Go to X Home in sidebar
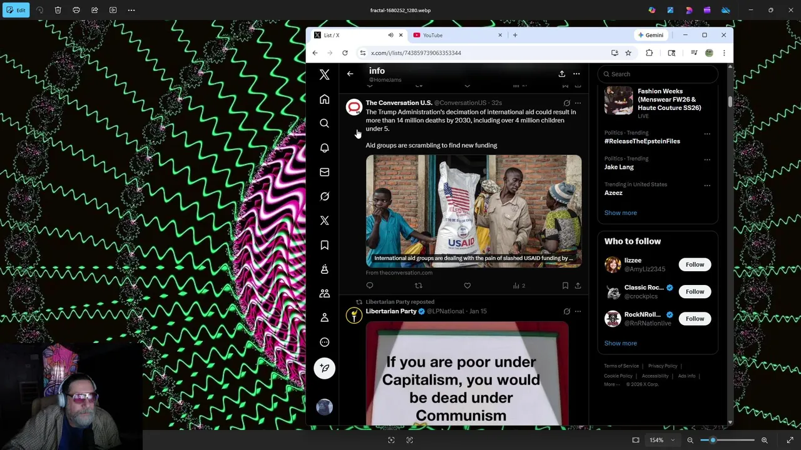The image size is (801, 450). click(324, 99)
